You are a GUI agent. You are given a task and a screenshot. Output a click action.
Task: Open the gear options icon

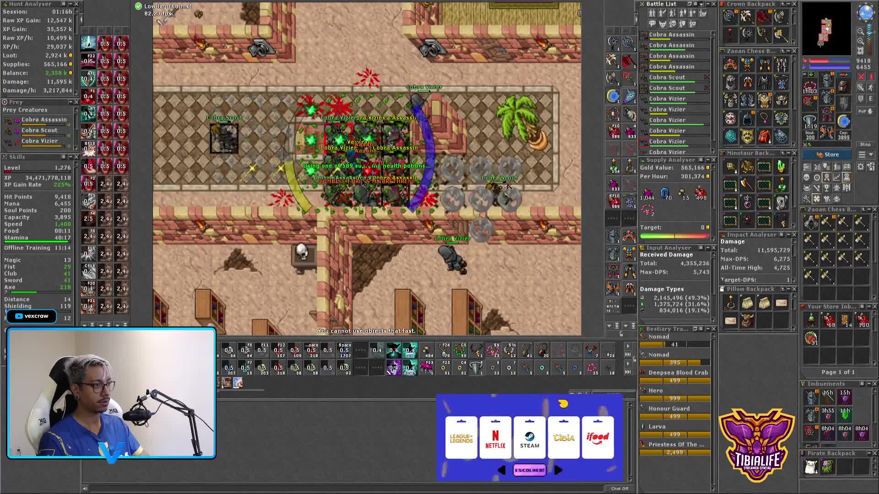pos(861,166)
